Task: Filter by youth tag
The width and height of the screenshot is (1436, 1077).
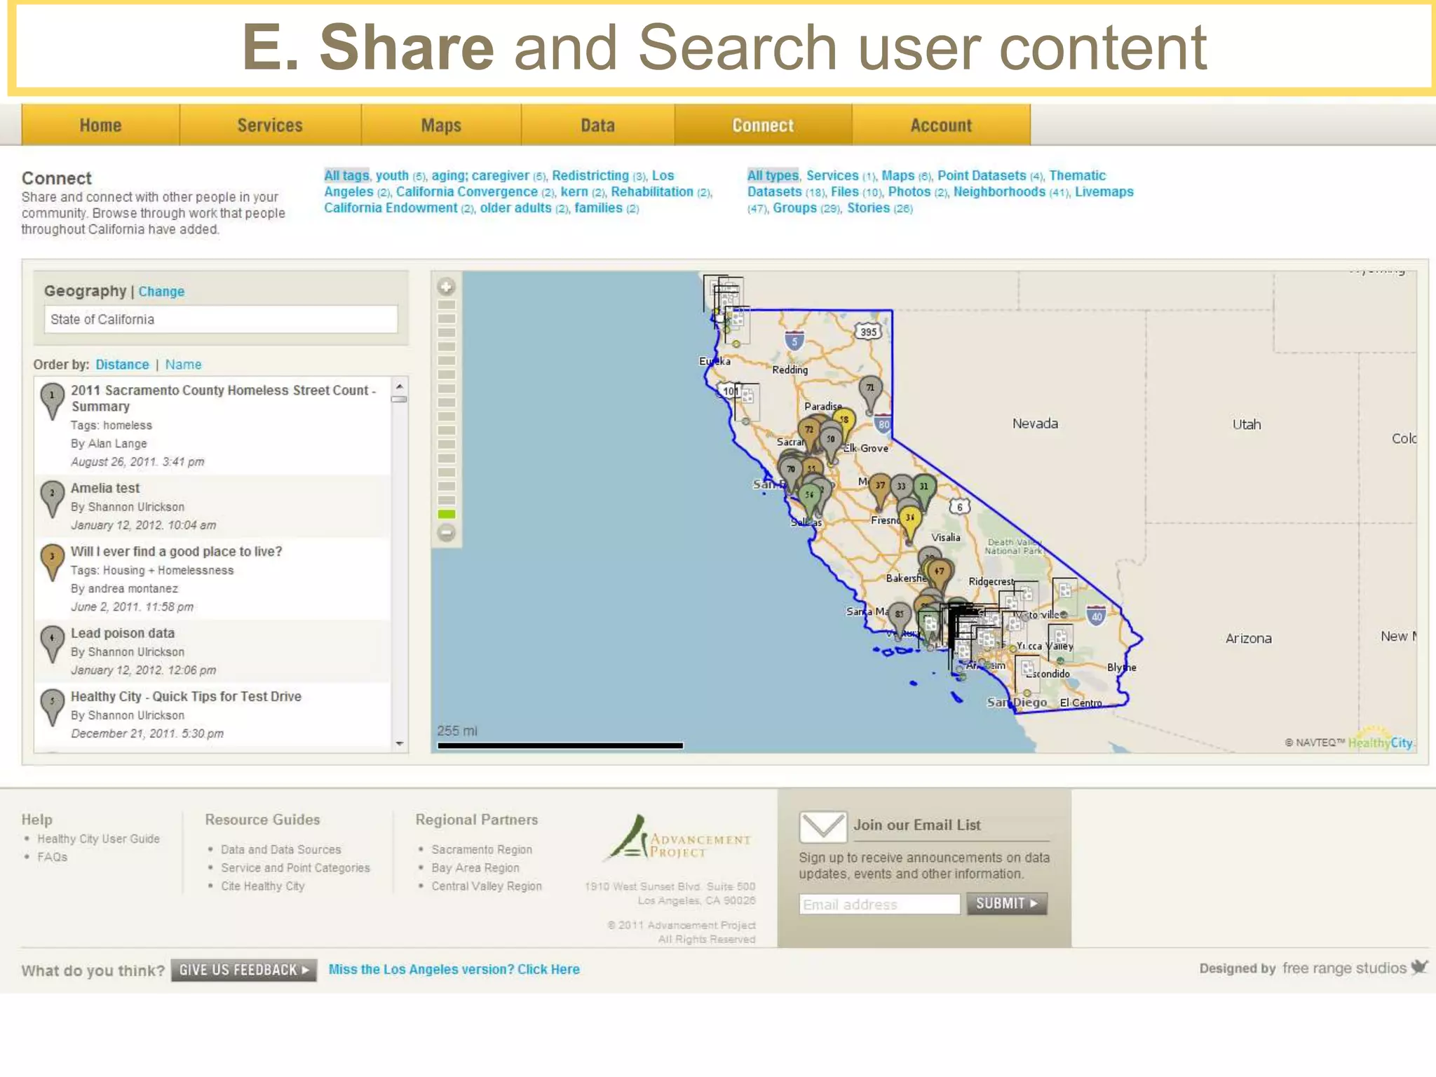Action: tap(392, 175)
